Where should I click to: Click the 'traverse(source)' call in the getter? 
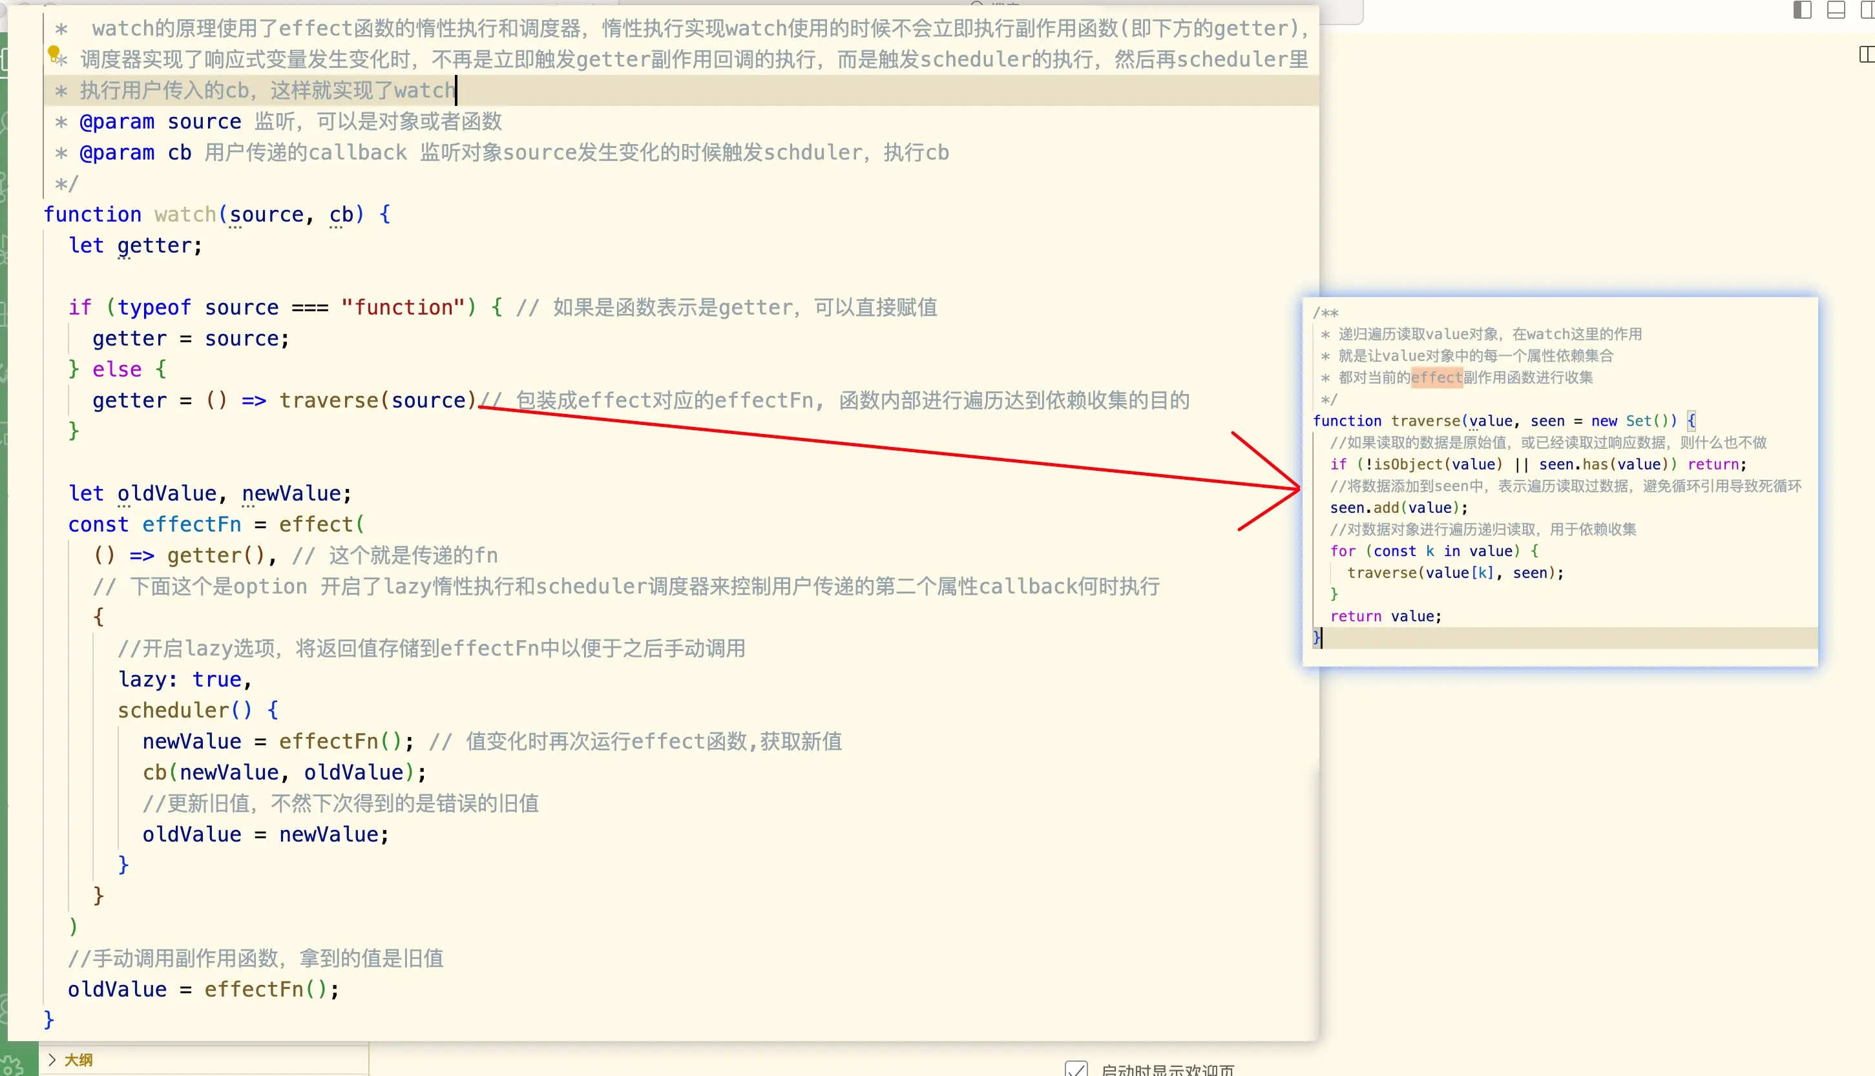[x=378, y=400]
